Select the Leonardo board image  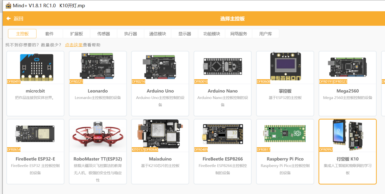98,66
